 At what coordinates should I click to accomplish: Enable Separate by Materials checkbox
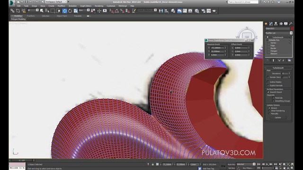273,98
